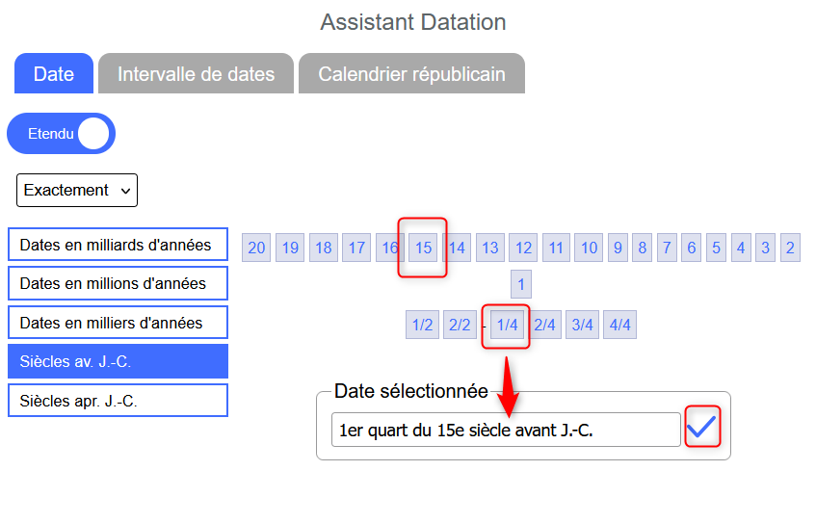Select century 1 button

[521, 284]
